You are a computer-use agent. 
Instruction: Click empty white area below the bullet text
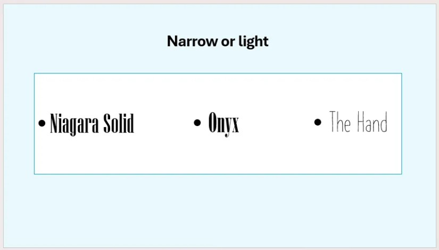tap(218, 155)
